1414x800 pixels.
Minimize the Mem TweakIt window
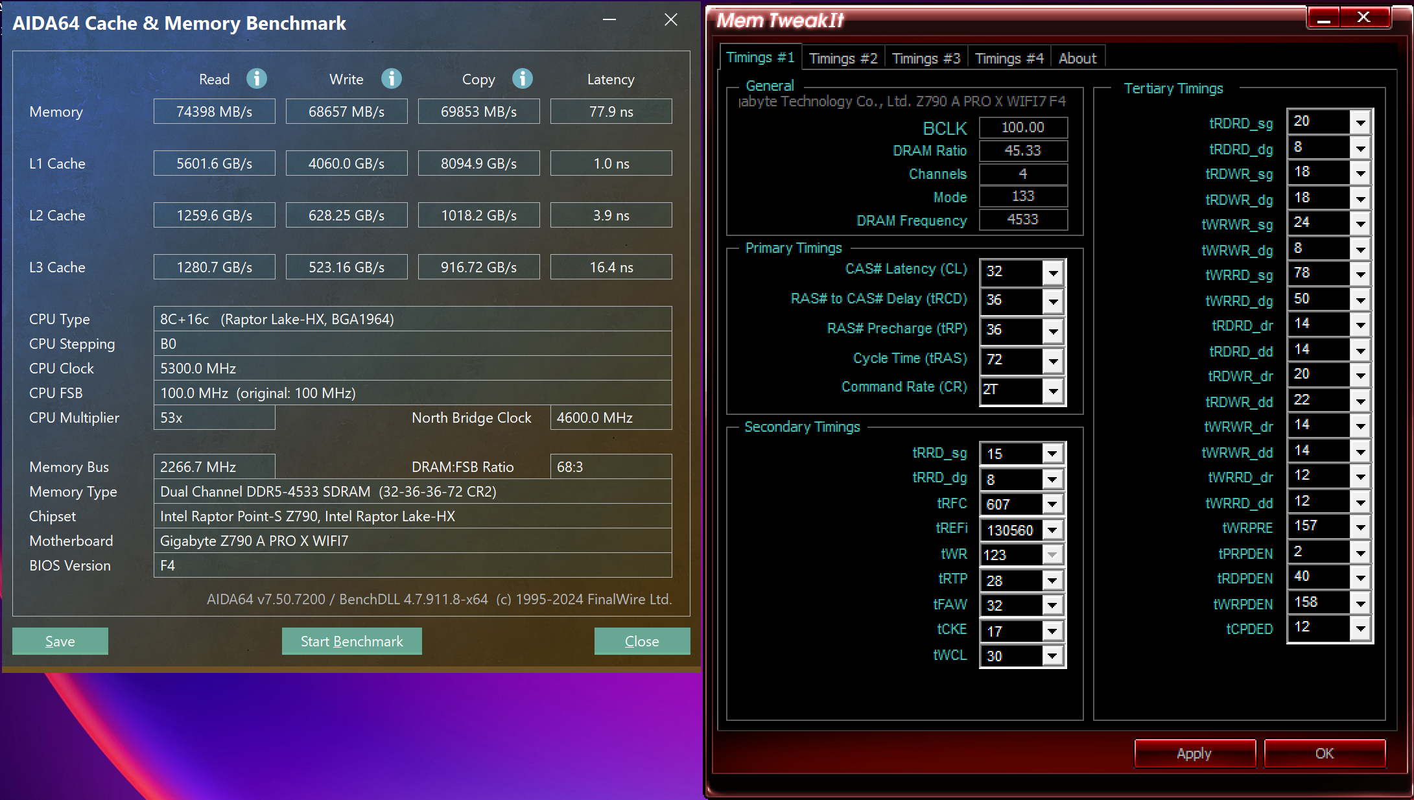[1324, 17]
